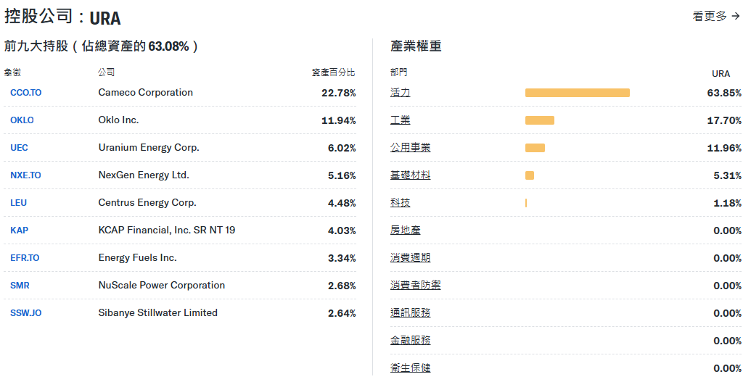The width and height of the screenshot is (751, 382).
Task: Click the 看更多 arrow link
Action: coord(715,16)
